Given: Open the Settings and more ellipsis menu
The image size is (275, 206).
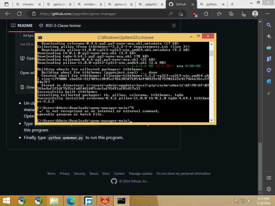Looking at the screenshot, I should pyautogui.click(x=267, y=14).
